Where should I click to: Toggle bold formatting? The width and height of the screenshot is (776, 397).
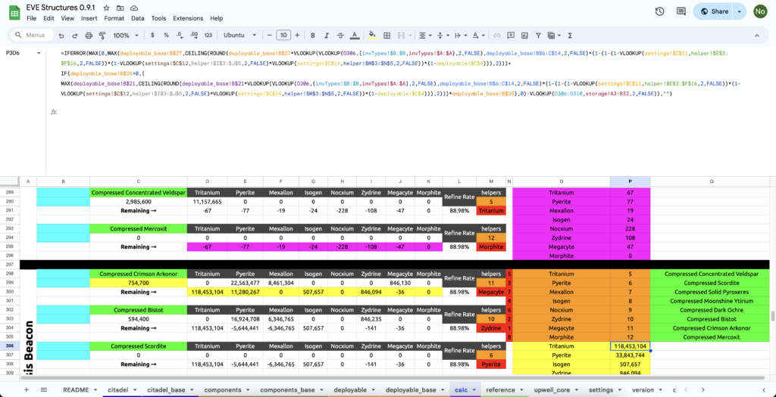(313, 36)
